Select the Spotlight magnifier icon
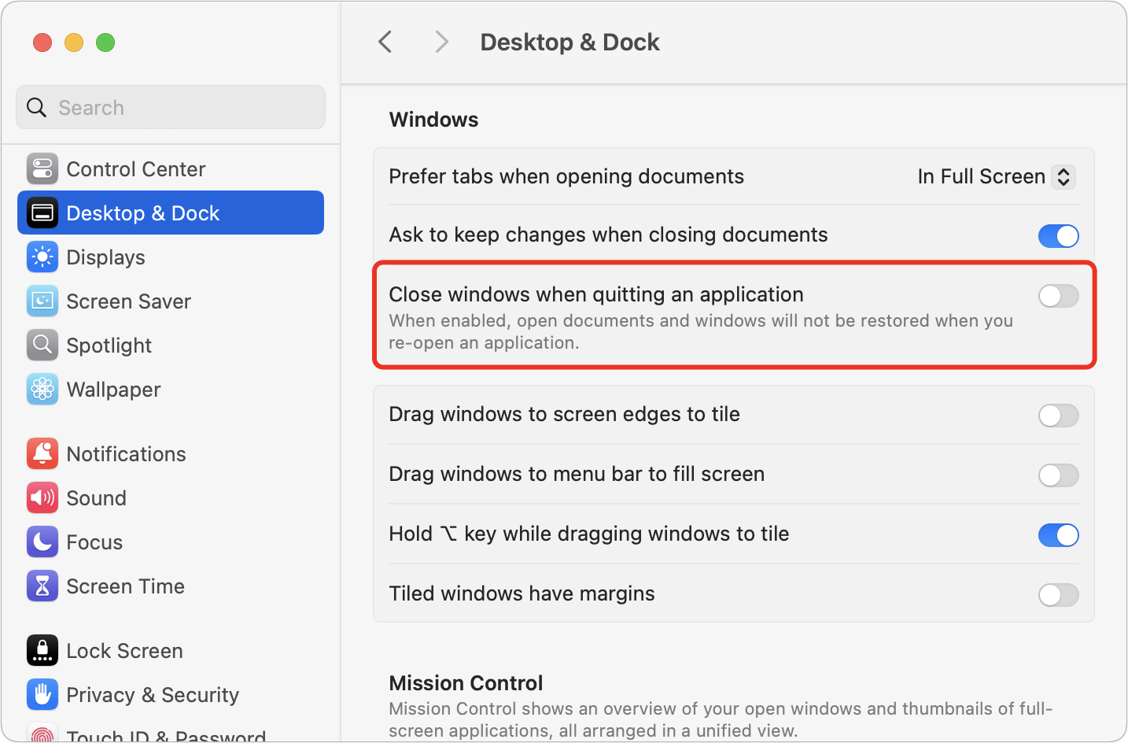The width and height of the screenshot is (1128, 743). pyautogui.click(x=42, y=346)
